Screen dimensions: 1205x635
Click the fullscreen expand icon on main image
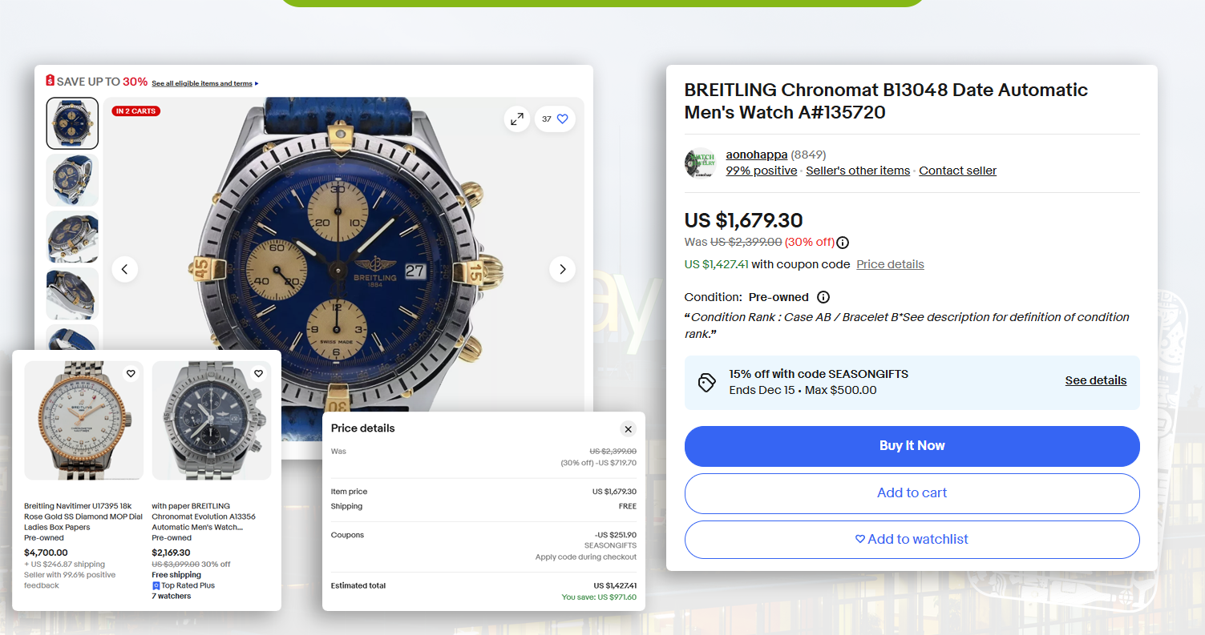point(517,119)
